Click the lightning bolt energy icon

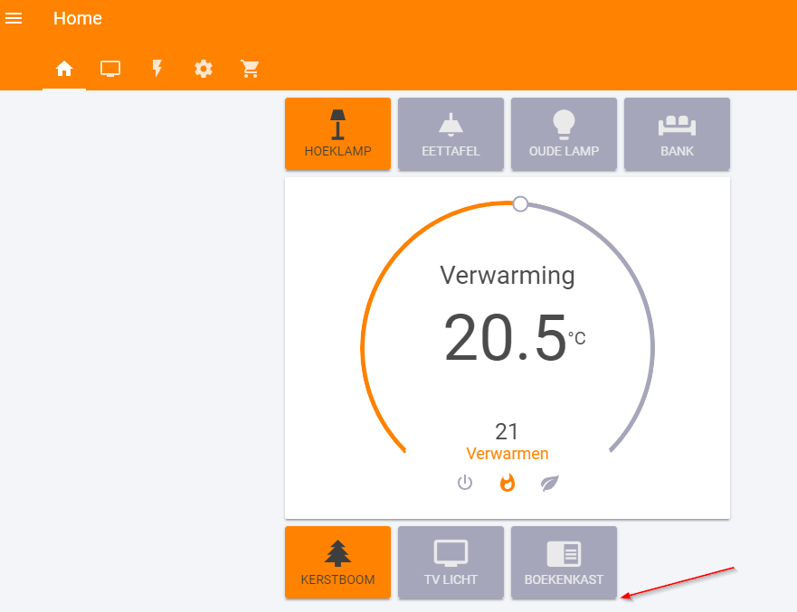pyautogui.click(x=157, y=68)
